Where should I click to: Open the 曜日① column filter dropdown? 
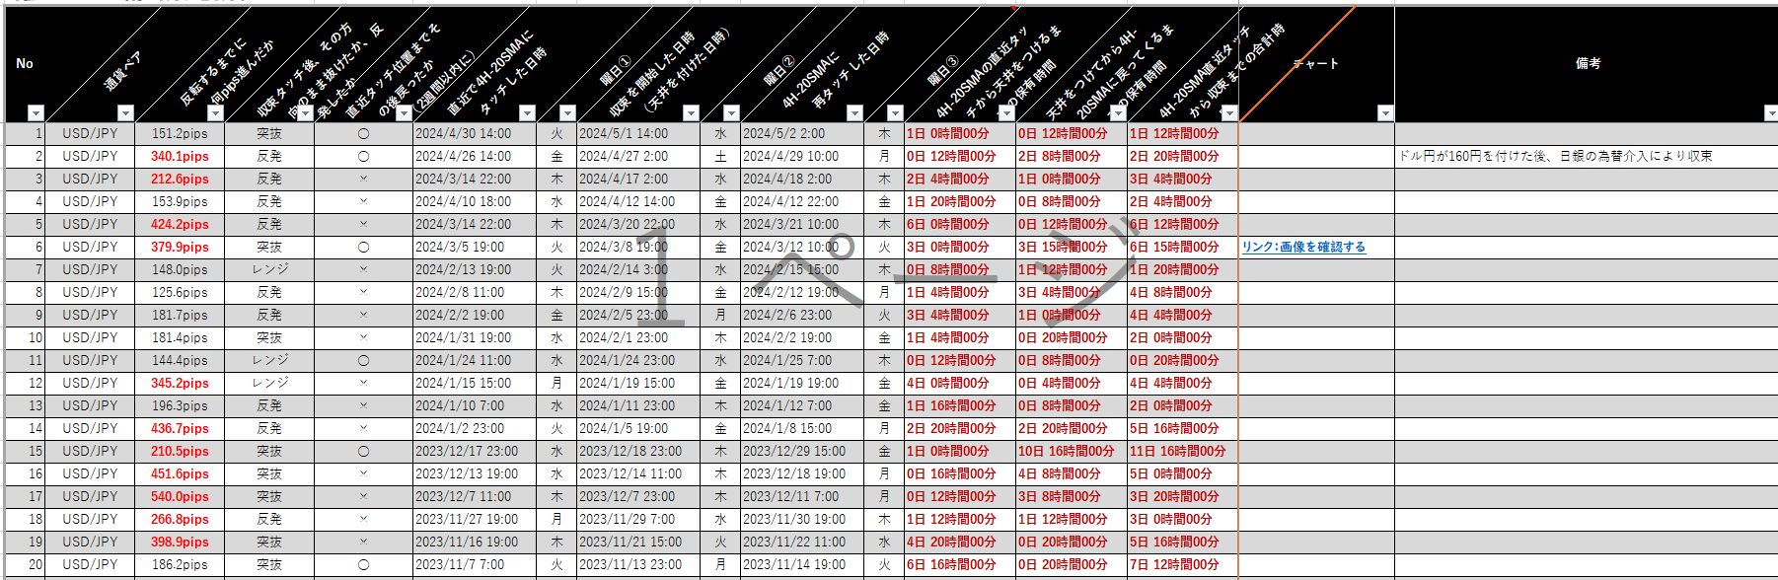coord(566,113)
